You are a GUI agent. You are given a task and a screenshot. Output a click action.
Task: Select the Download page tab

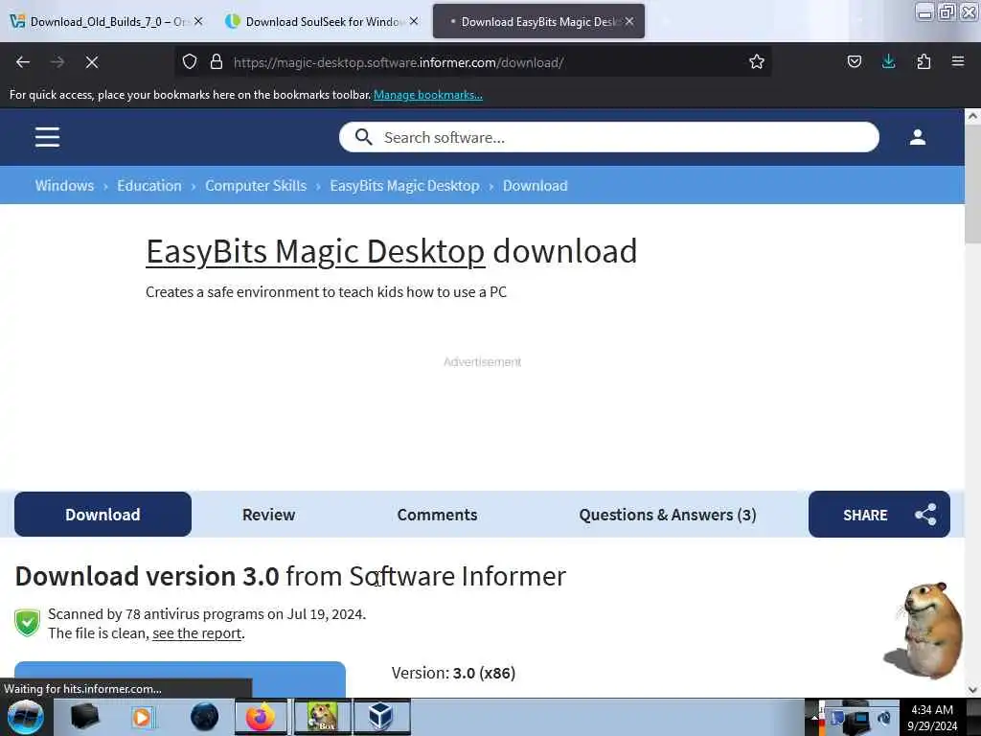point(103,515)
